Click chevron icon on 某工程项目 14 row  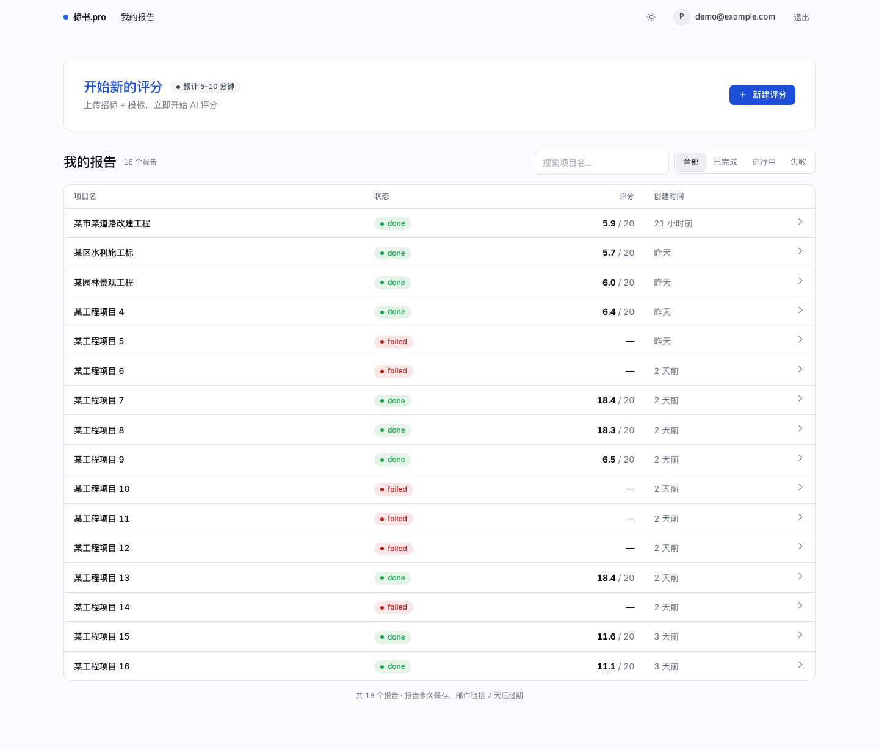tap(800, 606)
